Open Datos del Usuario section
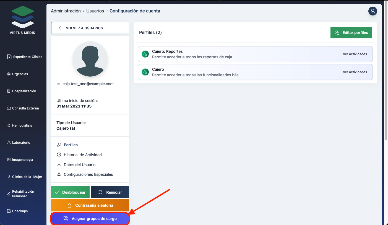The width and height of the screenshot is (388, 225). pyautogui.click(x=79, y=165)
